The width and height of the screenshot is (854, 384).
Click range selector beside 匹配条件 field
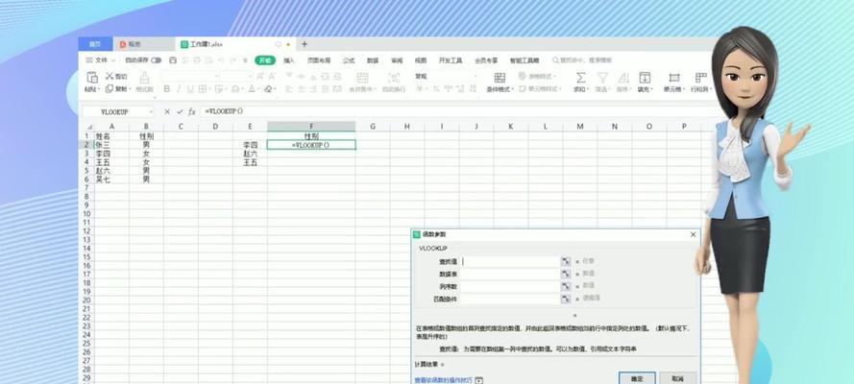coord(566,299)
